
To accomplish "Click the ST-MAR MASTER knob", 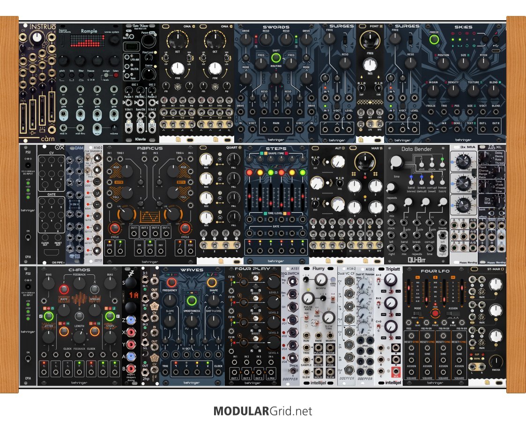I will click(x=496, y=362).
